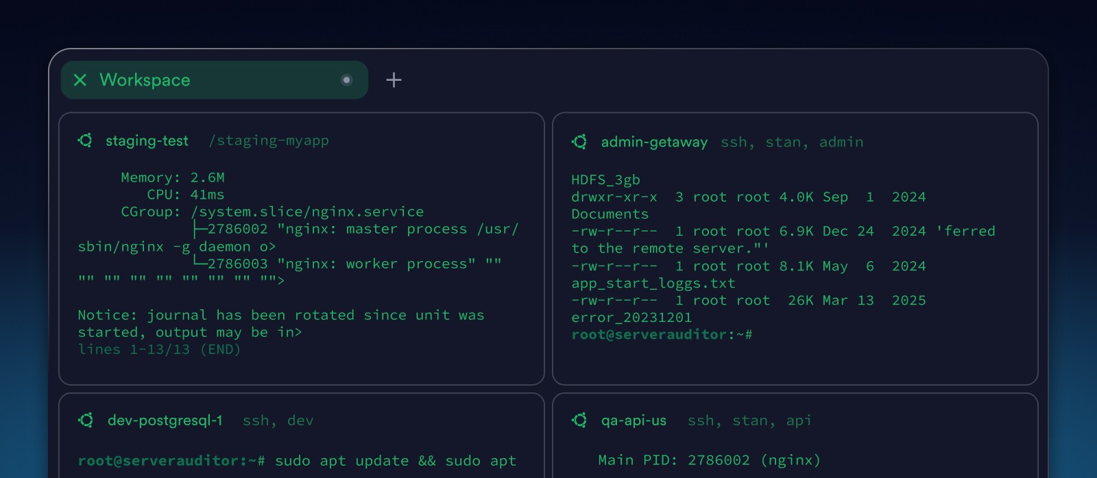Click the '26K Mar 13 2025' listing line
Image resolution: width=1097 pixels, height=478 pixels.
click(749, 301)
